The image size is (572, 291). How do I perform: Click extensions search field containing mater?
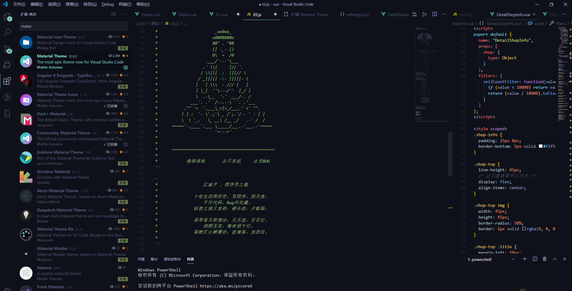[74, 26]
